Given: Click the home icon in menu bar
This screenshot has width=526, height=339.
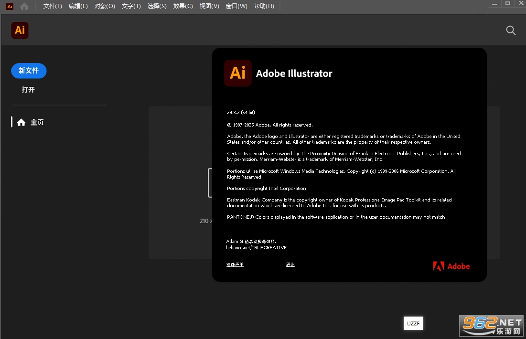Looking at the screenshot, I should (24, 6).
